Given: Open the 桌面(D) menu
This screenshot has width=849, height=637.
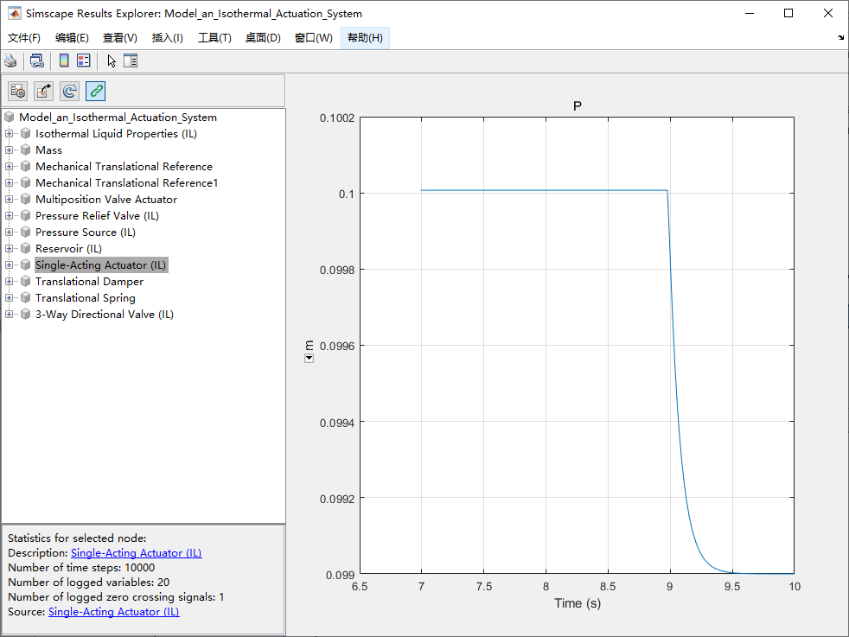Looking at the screenshot, I should (263, 38).
